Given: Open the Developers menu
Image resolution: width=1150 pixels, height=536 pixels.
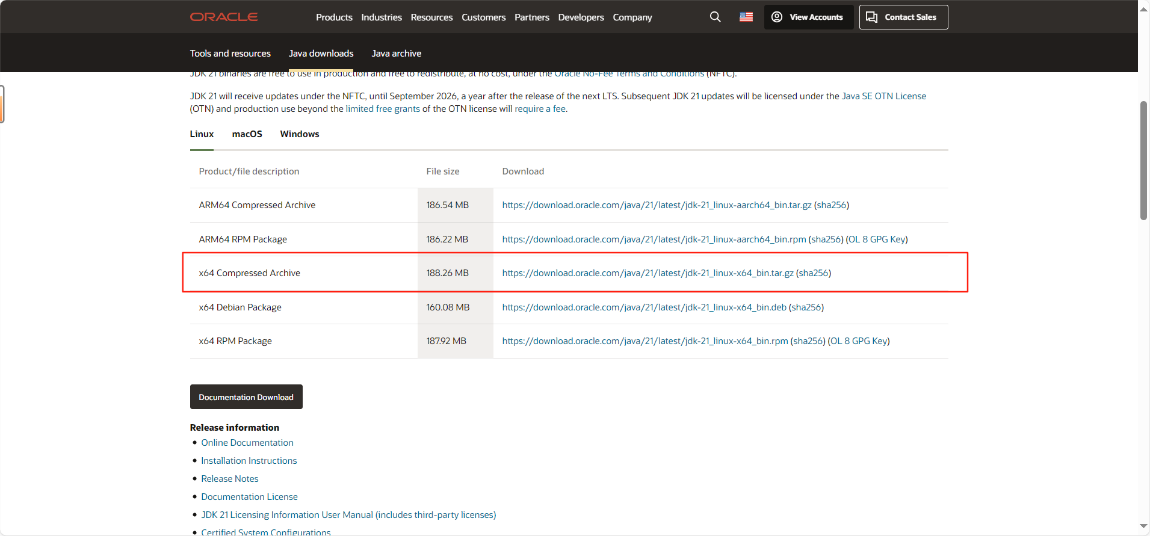Looking at the screenshot, I should pyautogui.click(x=581, y=17).
